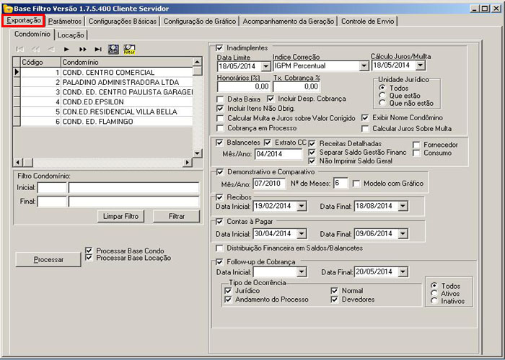Open the Indice Correção dropdown
Viewport: 505px width, 360px height.
[364, 66]
